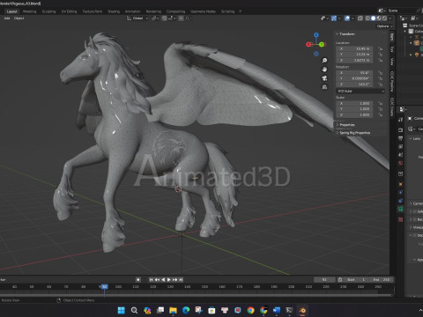Viewport: 423px width, 317px height.
Task: Open the Tool sidebar tab
Action: point(392,48)
